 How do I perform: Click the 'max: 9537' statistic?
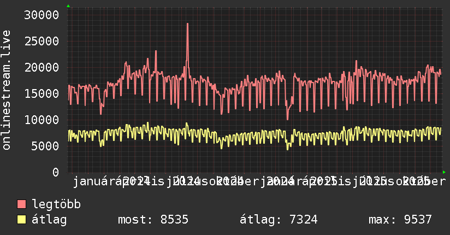pyautogui.click(x=400, y=220)
